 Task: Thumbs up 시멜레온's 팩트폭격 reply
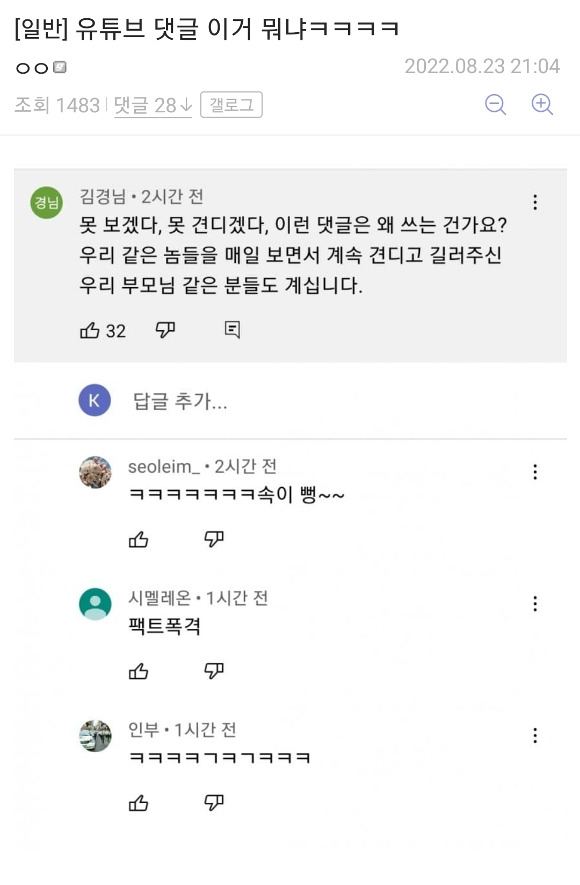(x=139, y=671)
